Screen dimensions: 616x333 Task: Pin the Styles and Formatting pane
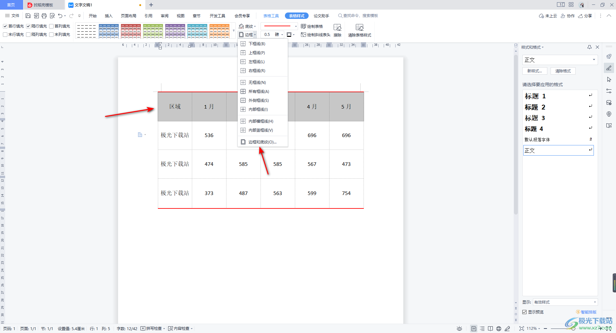(x=589, y=47)
